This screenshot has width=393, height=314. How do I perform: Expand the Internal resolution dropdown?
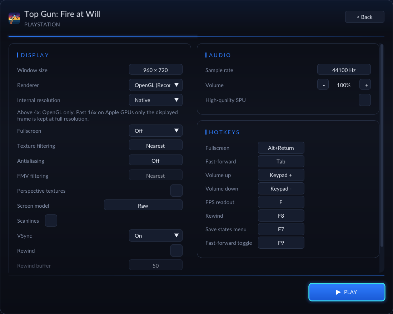pyautogui.click(x=156, y=100)
